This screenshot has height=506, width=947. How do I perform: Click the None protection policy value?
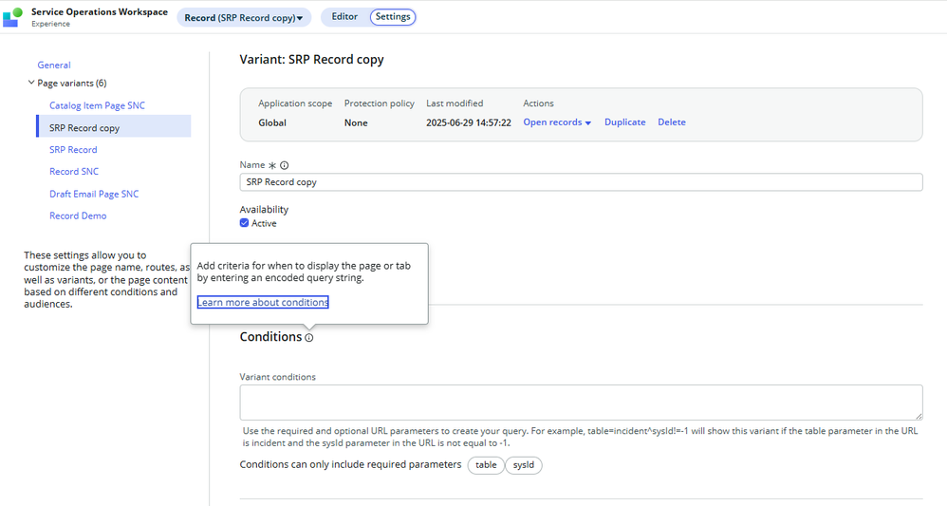356,122
